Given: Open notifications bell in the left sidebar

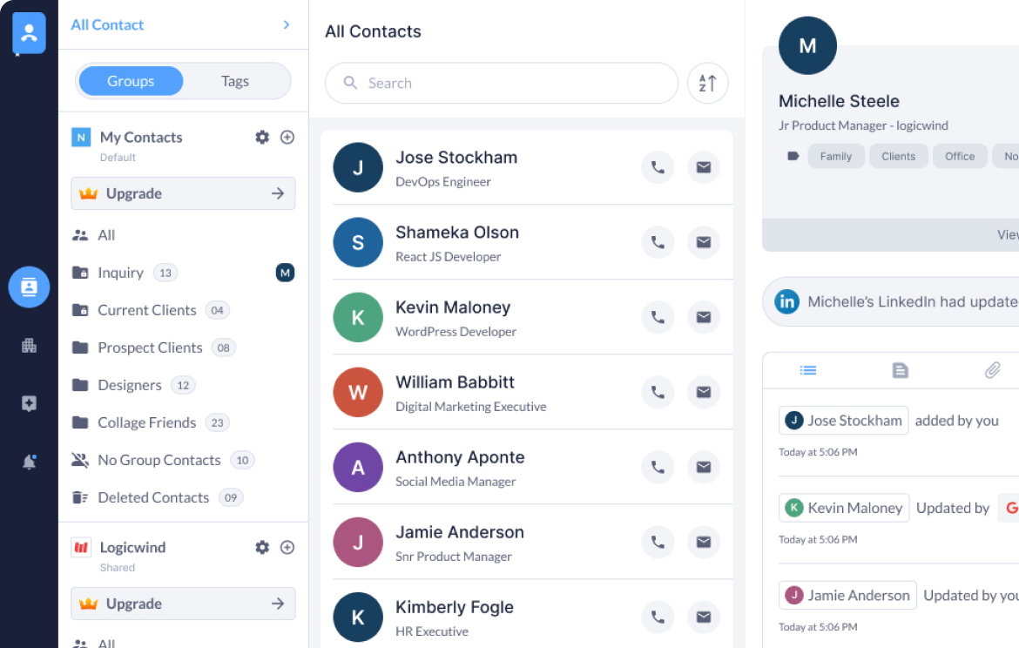Looking at the screenshot, I should [29, 462].
